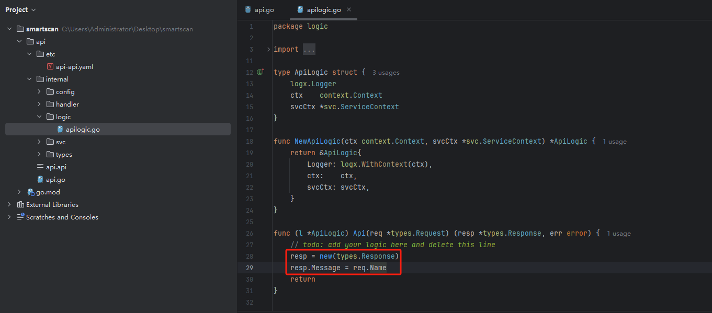Expand the go.mod node chevron
The width and height of the screenshot is (712, 313).
[19, 192]
